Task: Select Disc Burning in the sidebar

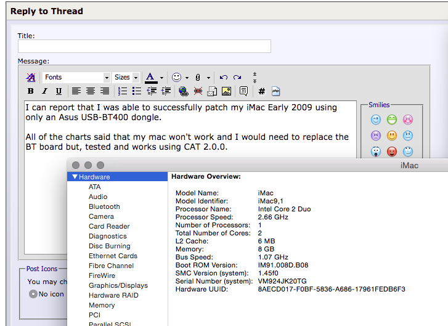Action: pos(110,246)
